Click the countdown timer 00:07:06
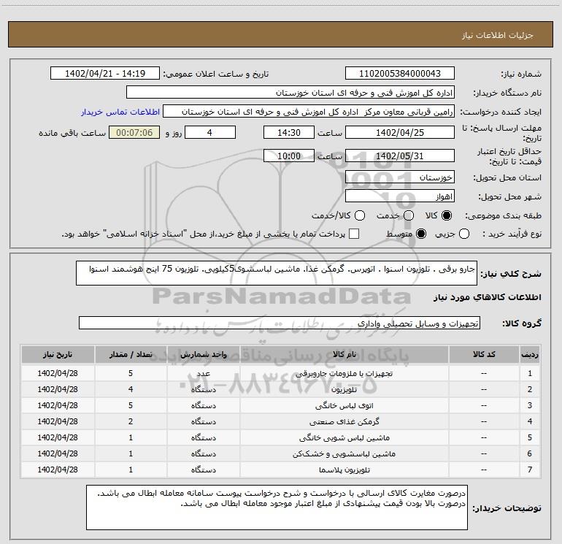The height and width of the screenshot is (544, 562). click(x=134, y=133)
